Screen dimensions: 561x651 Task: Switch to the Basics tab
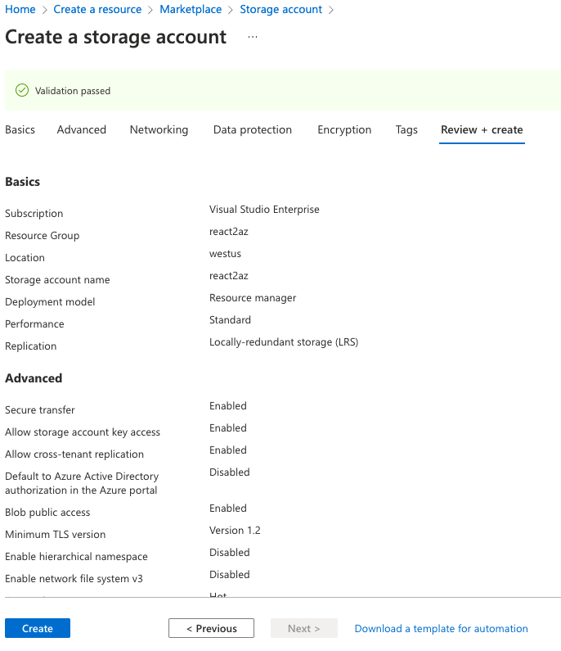click(x=20, y=129)
